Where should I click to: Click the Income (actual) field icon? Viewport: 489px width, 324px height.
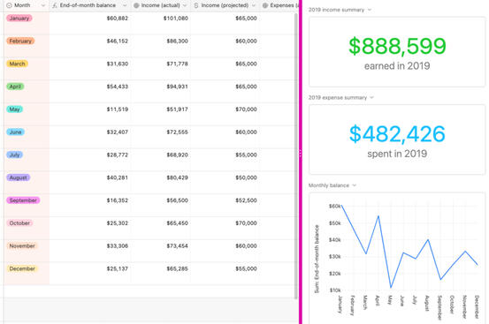coord(136,5)
